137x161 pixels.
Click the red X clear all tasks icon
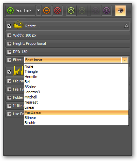point(58,11)
